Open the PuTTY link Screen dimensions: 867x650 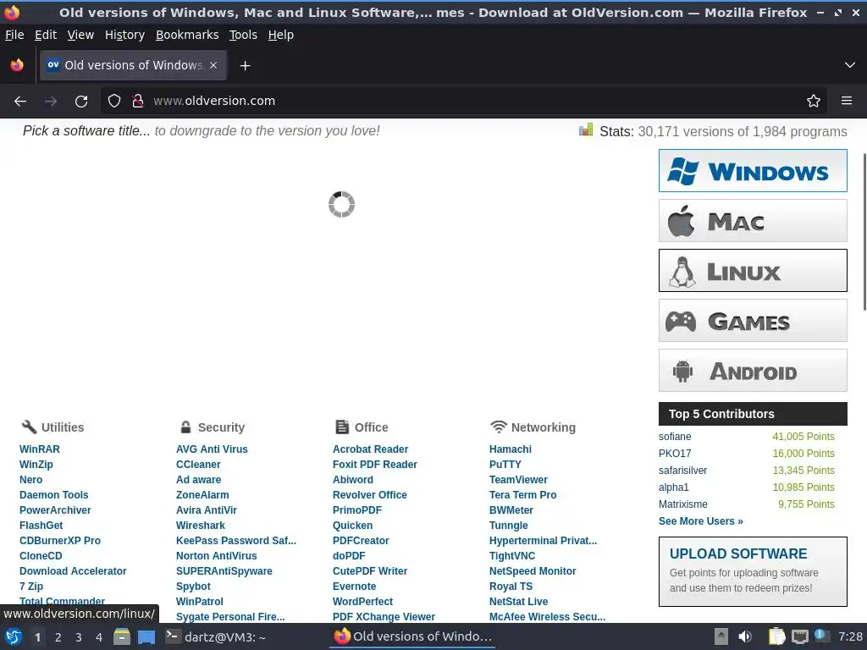pos(505,465)
